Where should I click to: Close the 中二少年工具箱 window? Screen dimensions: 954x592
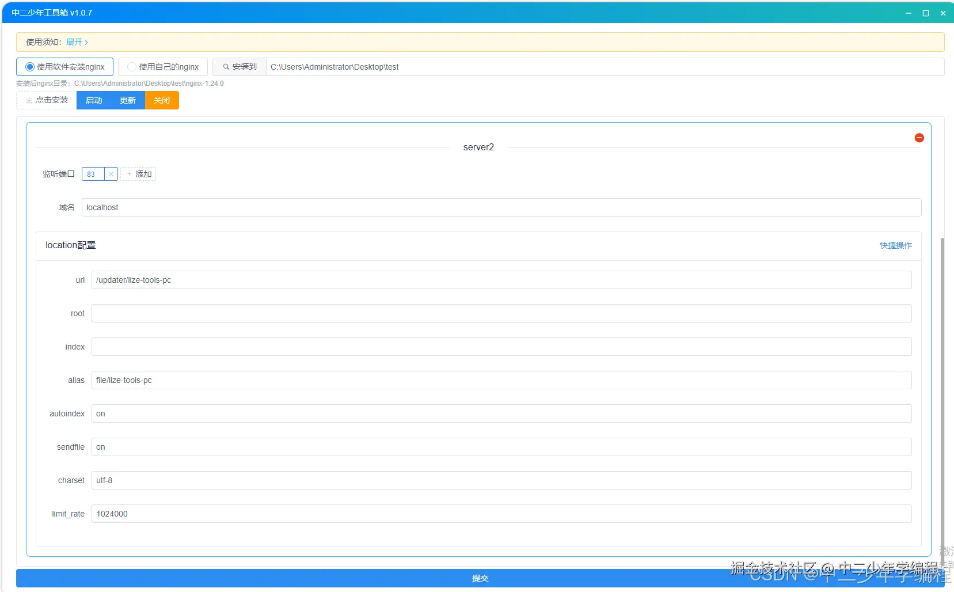pyautogui.click(x=943, y=13)
